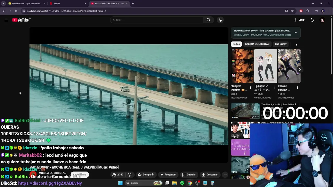Image resolution: width=333 pixels, height=187 pixels.
Task: Open File Explorer from the taskbar
Action: [x=175, y=183]
